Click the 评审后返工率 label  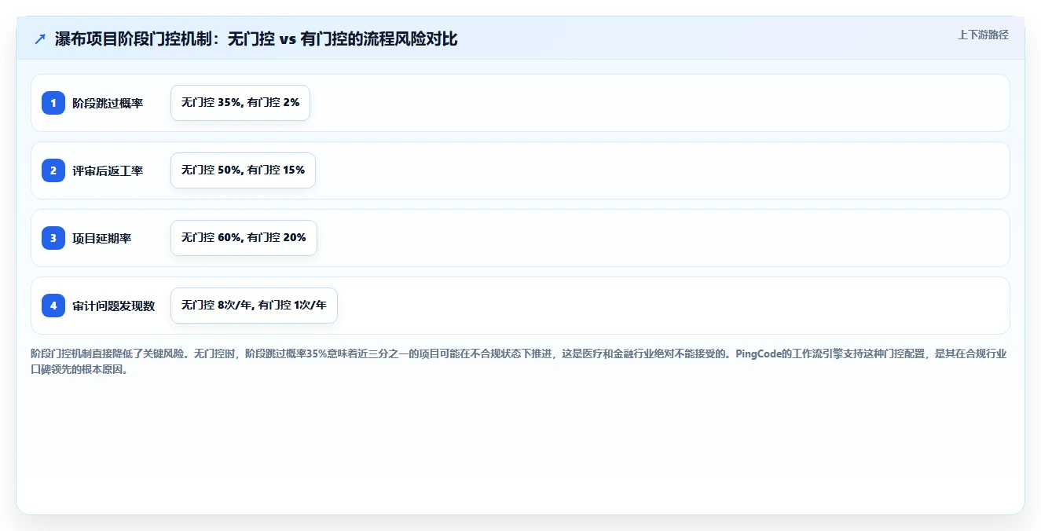click(108, 170)
